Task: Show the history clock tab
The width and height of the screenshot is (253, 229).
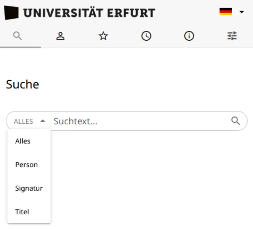Action: click(146, 36)
